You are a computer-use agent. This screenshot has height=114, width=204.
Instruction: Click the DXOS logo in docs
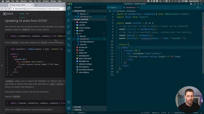coord(8,14)
